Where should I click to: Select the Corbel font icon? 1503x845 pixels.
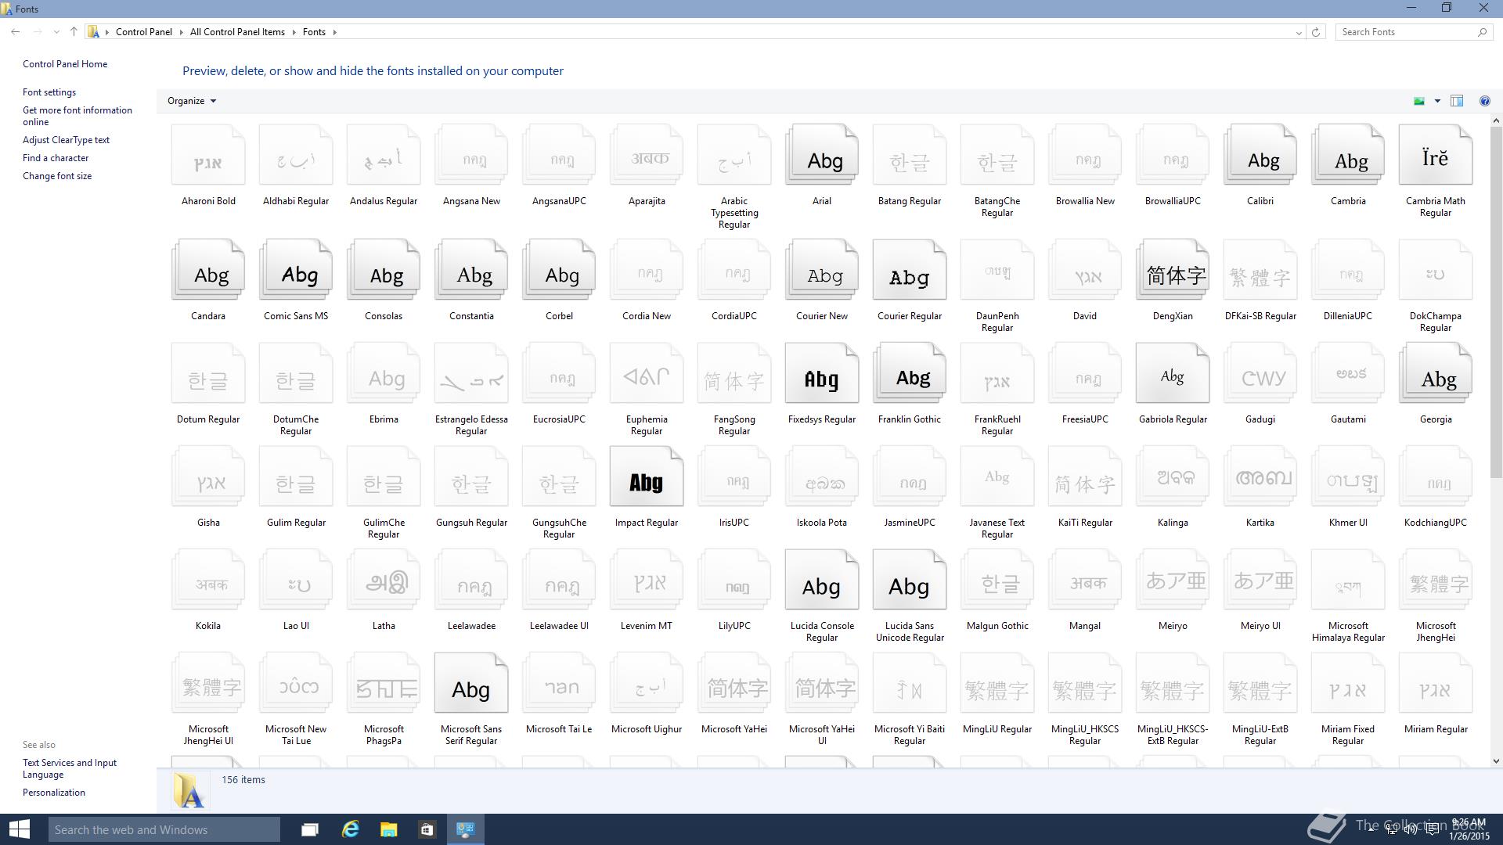coord(559,270)
